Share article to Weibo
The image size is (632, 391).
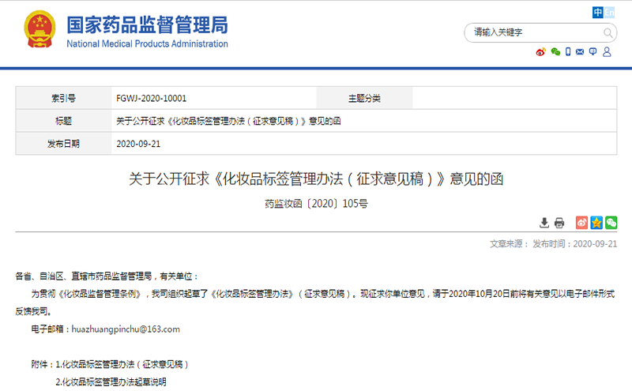tap(581, 223)
